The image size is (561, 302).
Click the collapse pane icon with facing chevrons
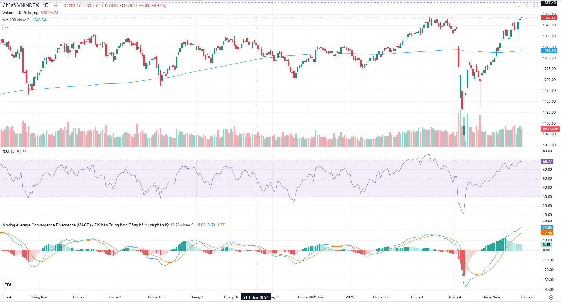click(527, 5)
